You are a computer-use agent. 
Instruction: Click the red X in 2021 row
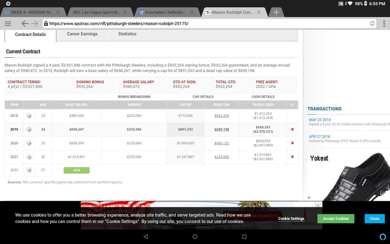(x=292, y=157)
